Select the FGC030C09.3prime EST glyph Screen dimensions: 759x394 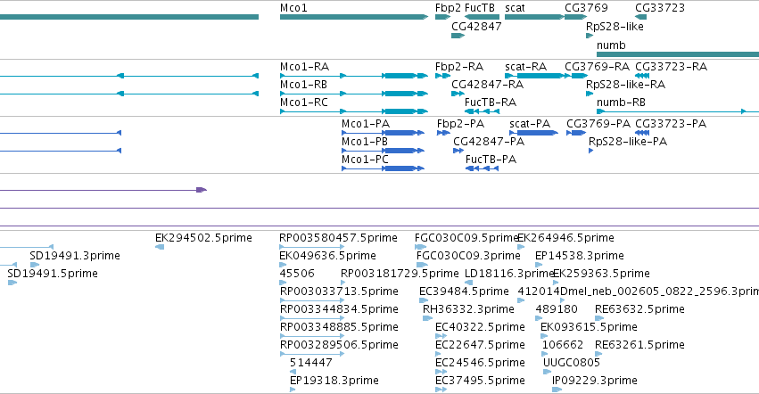tap(422, 265)
